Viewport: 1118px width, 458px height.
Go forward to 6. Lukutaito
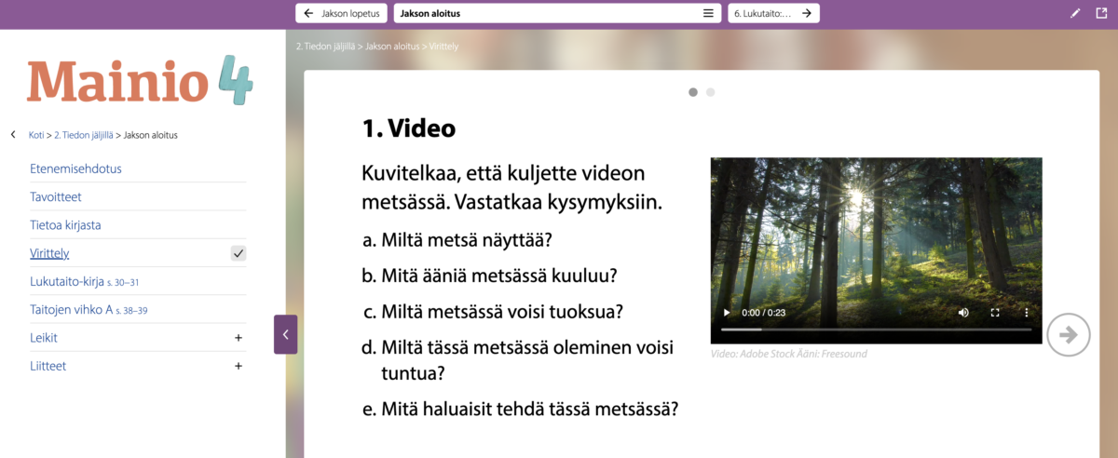[x=773, y=13]
